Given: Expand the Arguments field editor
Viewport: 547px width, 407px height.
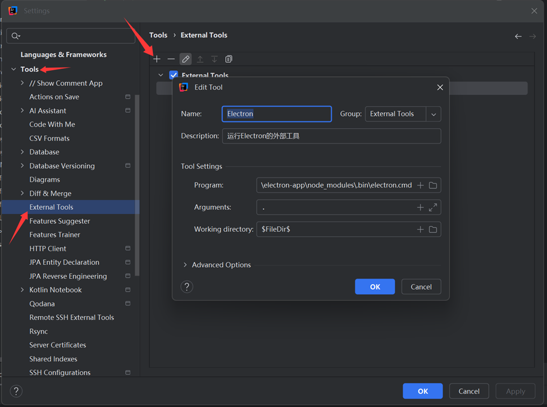Looking at the screenshot, I should (433, 207).
